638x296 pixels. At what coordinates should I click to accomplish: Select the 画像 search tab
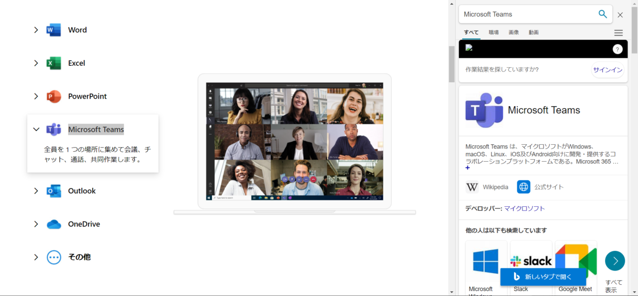514,32
